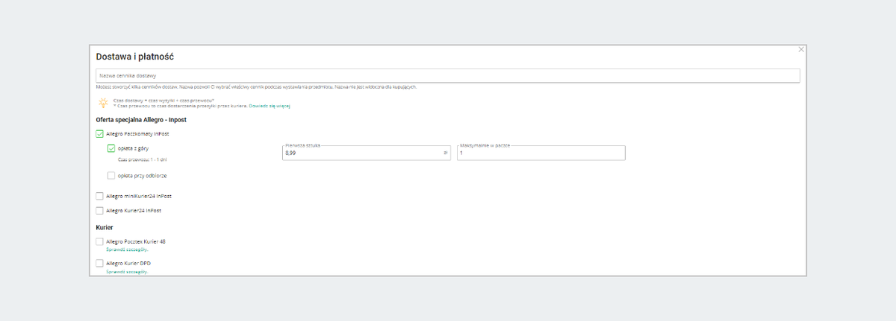Click the Dostawa i płatność heading
This screenshot has width=896, height=321.
[x=135, y=57]
